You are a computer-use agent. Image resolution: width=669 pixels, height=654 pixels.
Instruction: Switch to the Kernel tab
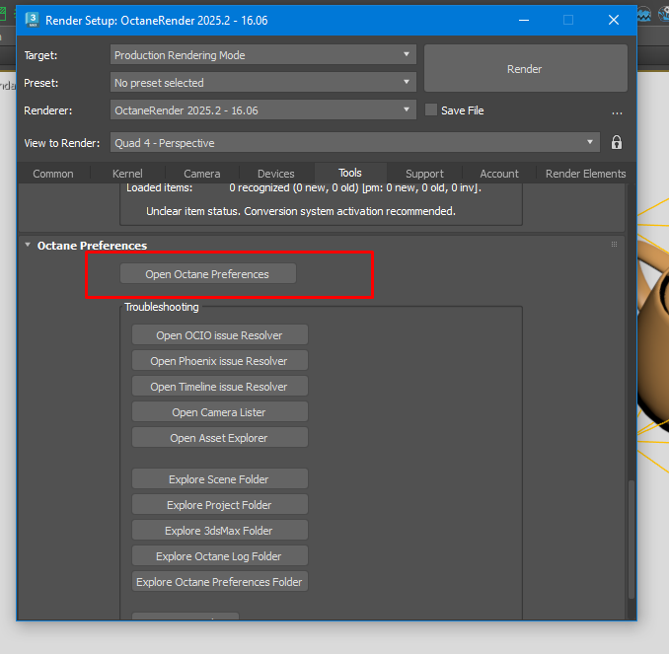[x=127, y=174]
